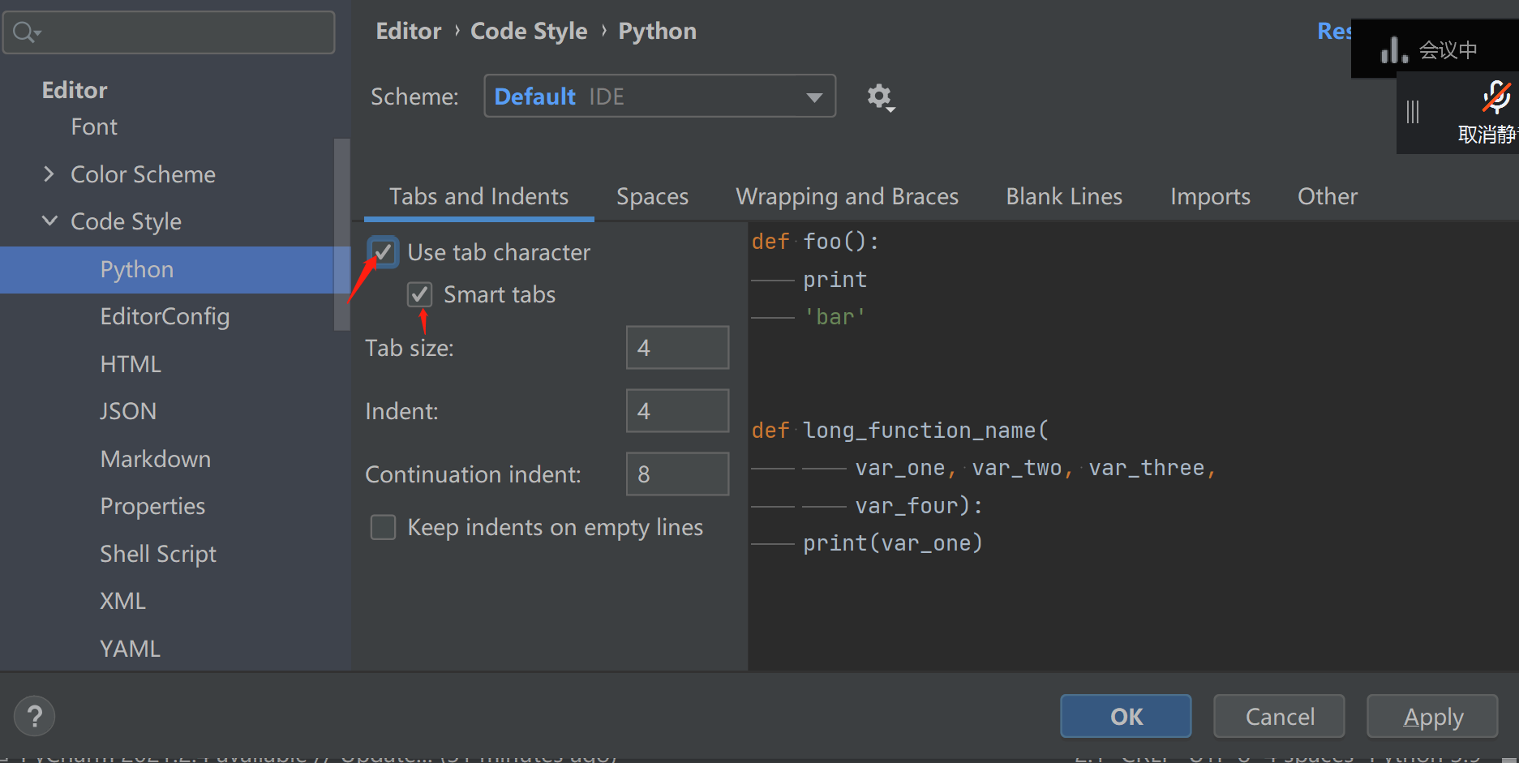Disable the Smart tabs checkbox
Viewport: 1519px width, 763px height.
(x=419, y=294)
